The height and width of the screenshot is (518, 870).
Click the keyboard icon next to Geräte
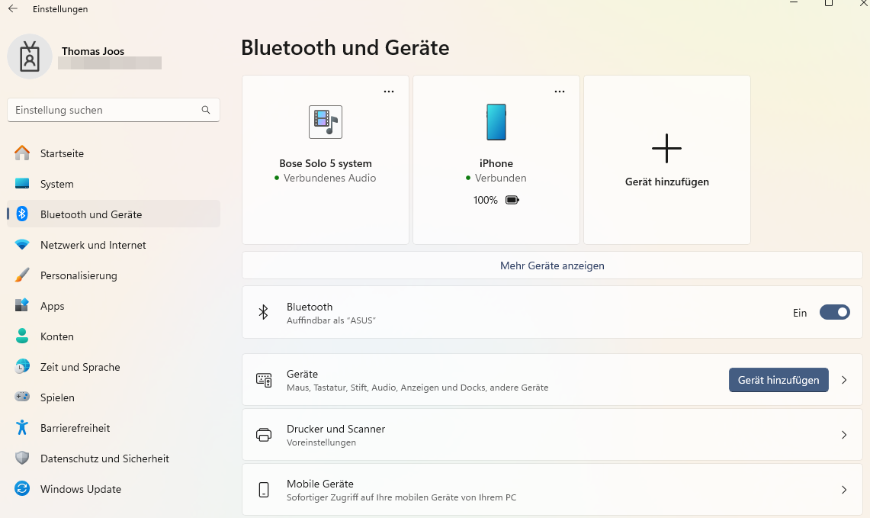(264, 379)
